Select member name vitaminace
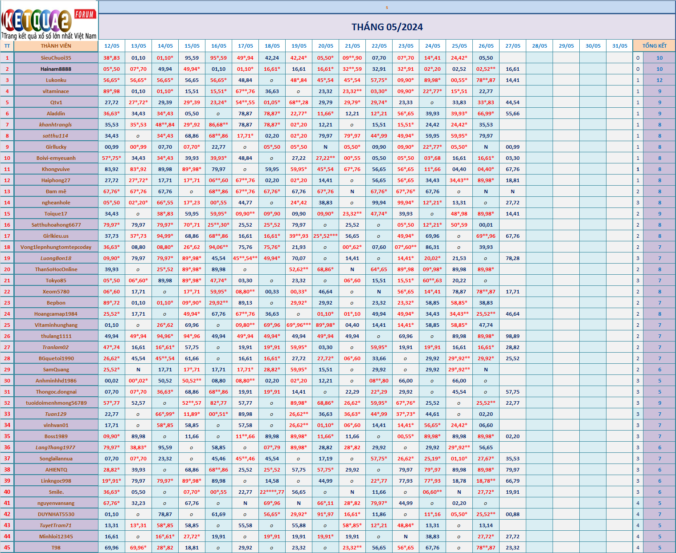This screenshot has width=676, height=553. (56, 91)
